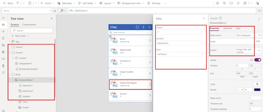Open the Insert menu
Screen dimensions: 263x112
click(47, 3)
